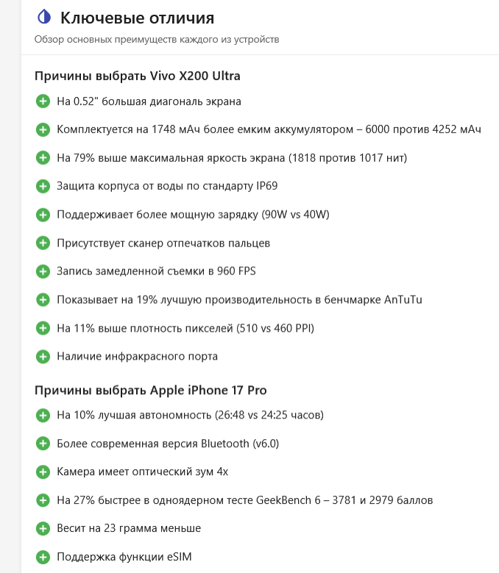This screenshot has height=573, width=499.
Task: Click plus icon next to оптический зум 4x
Action: (x=43, y=471)
